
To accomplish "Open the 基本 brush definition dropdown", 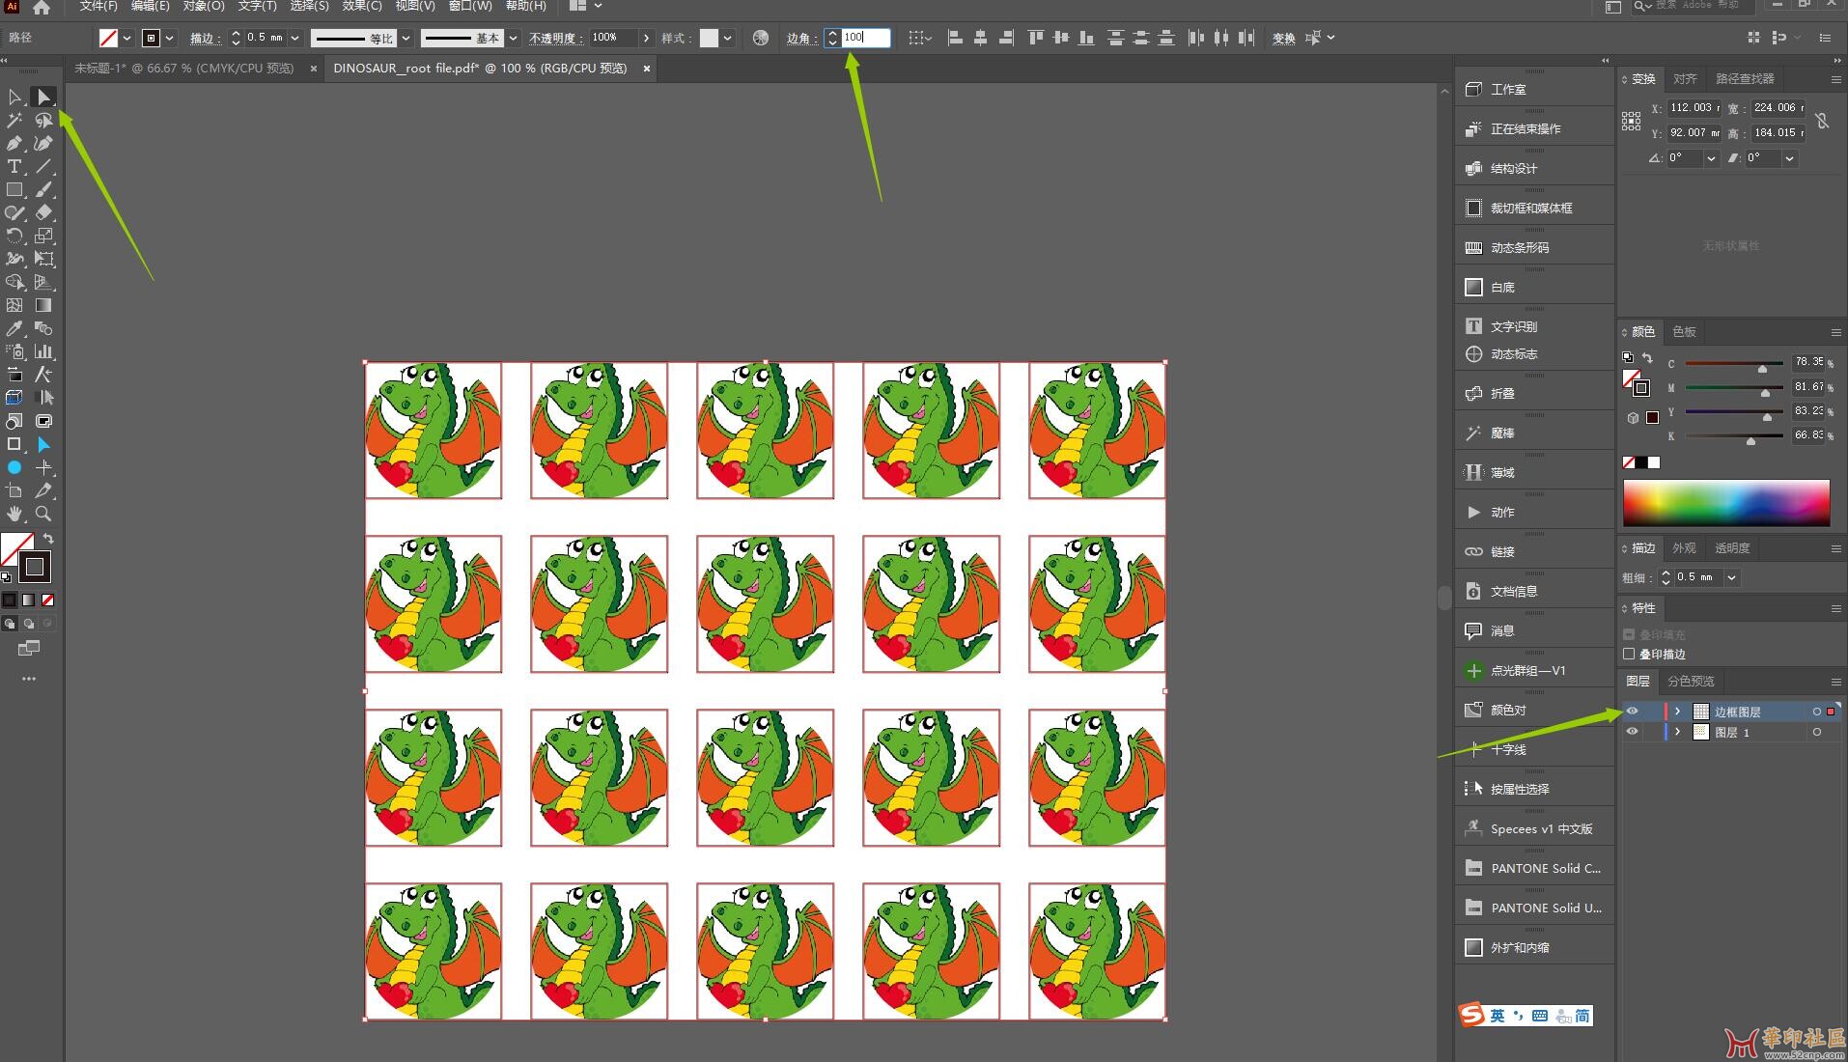I will click(x=513, y=38).
